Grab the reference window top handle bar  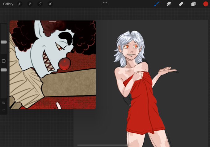tap(52, 21)
